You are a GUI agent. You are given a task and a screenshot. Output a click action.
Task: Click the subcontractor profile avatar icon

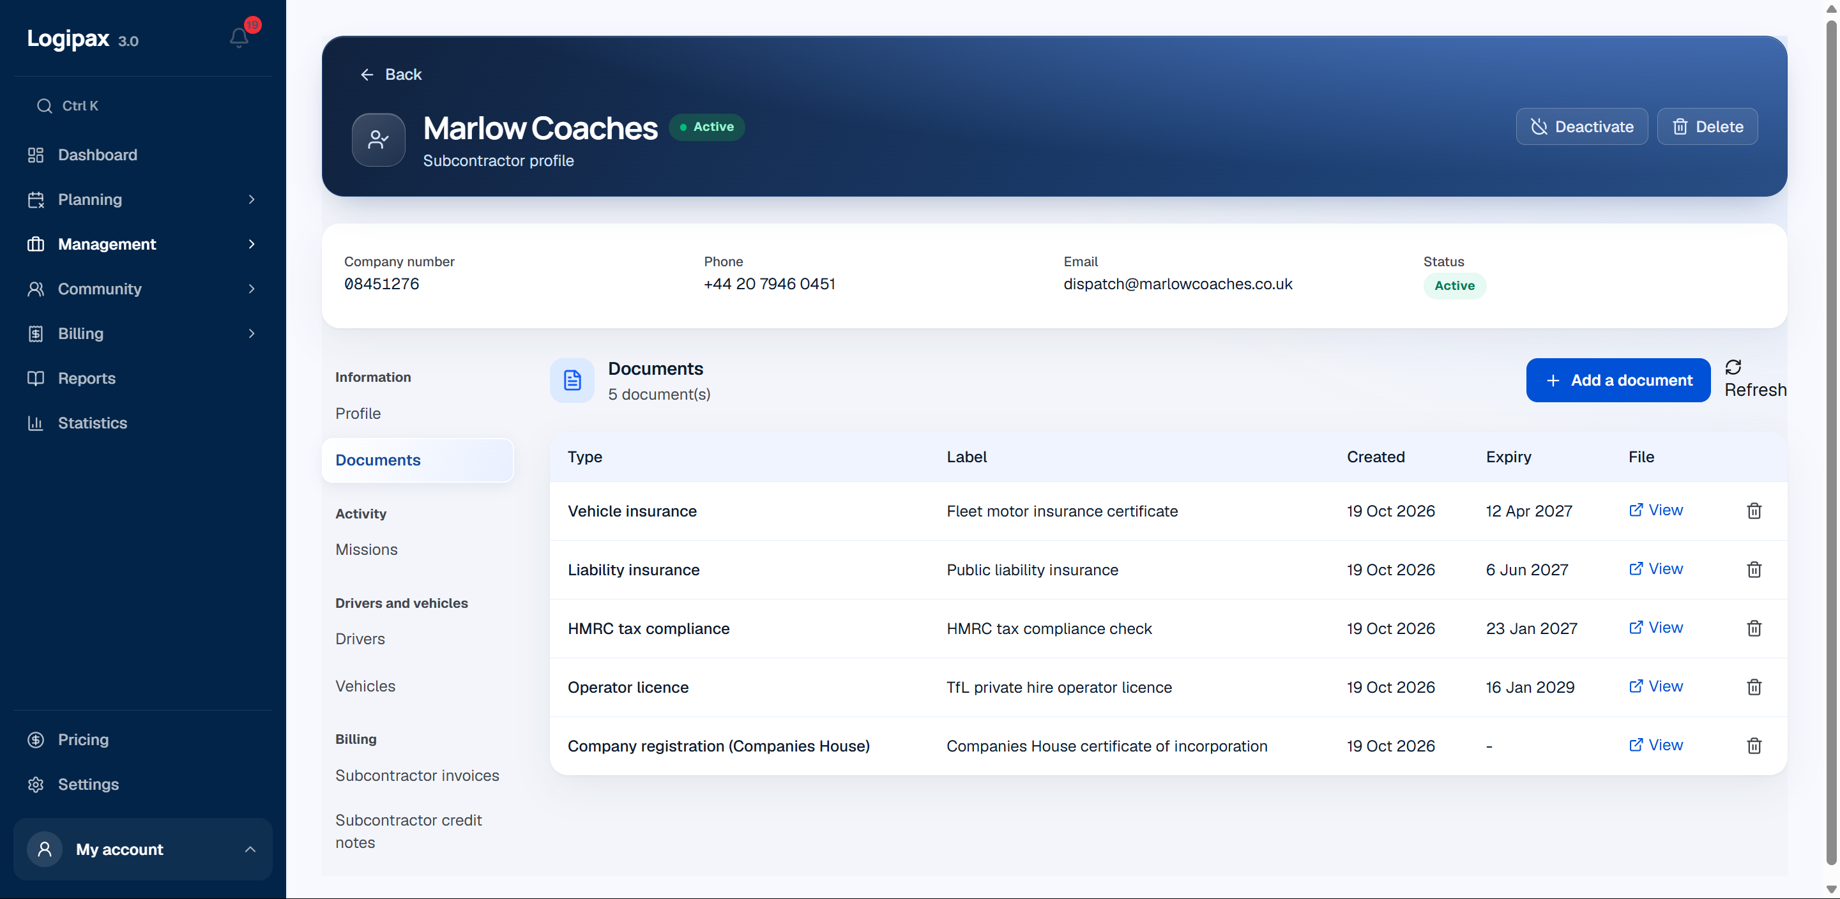pyautogui.click(x=379, y=140)
